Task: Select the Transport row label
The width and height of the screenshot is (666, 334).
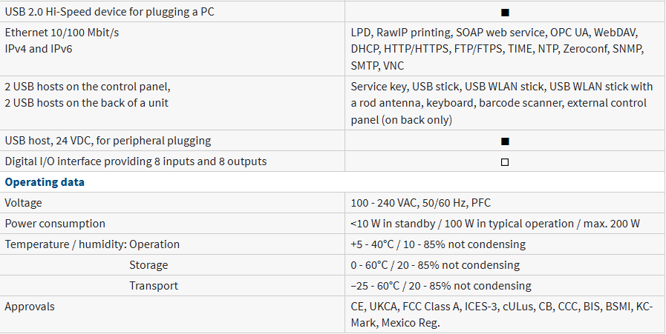Action: point(154,286)
